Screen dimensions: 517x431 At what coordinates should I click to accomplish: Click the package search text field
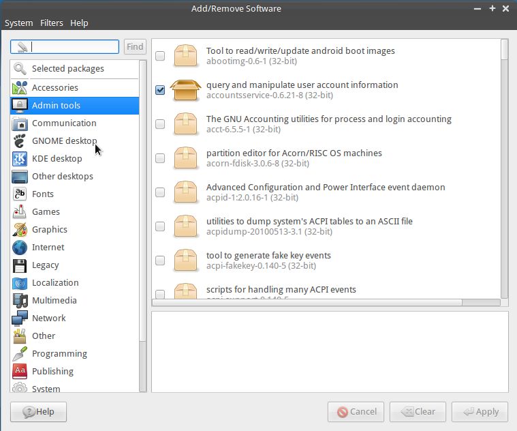point(65,46)
